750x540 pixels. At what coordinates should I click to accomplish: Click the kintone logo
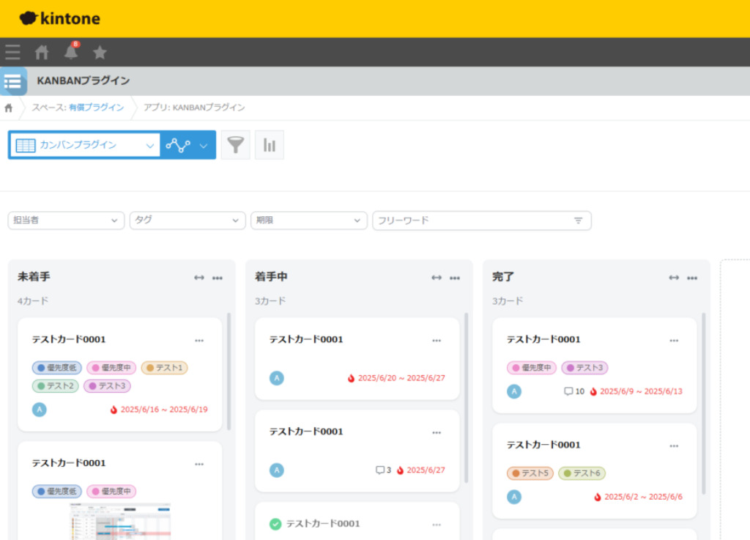[x=60, y=18]
